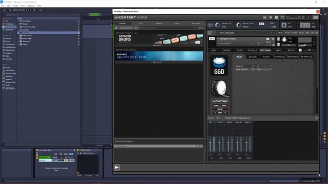Expand Impulse entry in browser
The height and width of the screenshot is (184, 328).
tap(18, 24)
